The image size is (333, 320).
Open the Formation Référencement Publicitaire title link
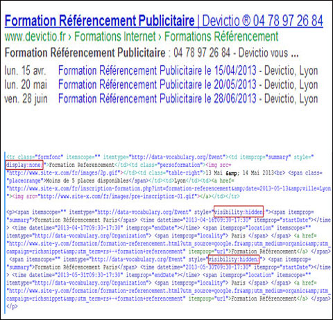(x=100, y=21)
